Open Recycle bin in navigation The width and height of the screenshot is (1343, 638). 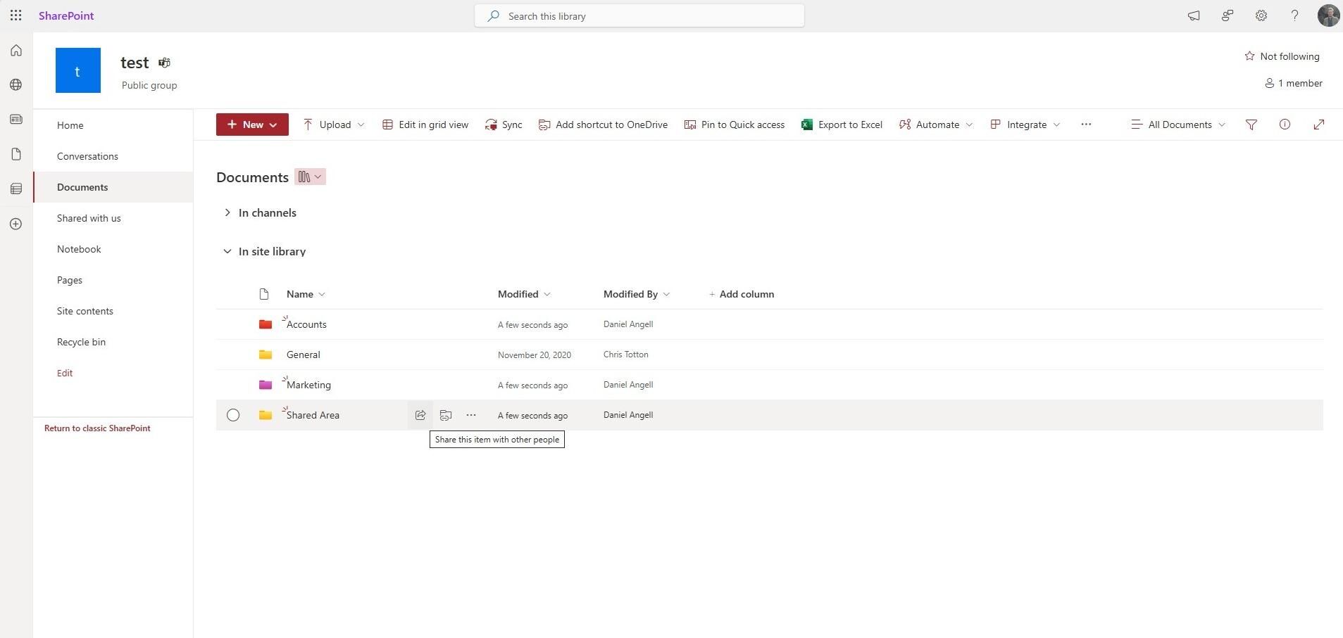[x=81, y=342]
